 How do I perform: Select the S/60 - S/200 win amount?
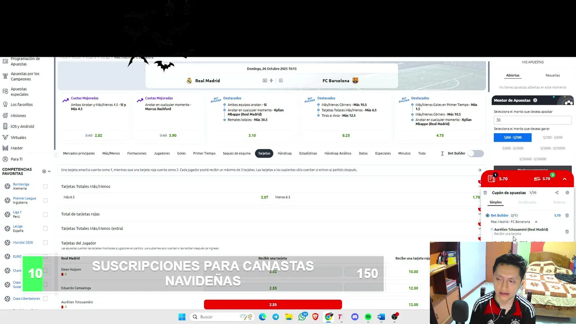[x=513, y=137]
